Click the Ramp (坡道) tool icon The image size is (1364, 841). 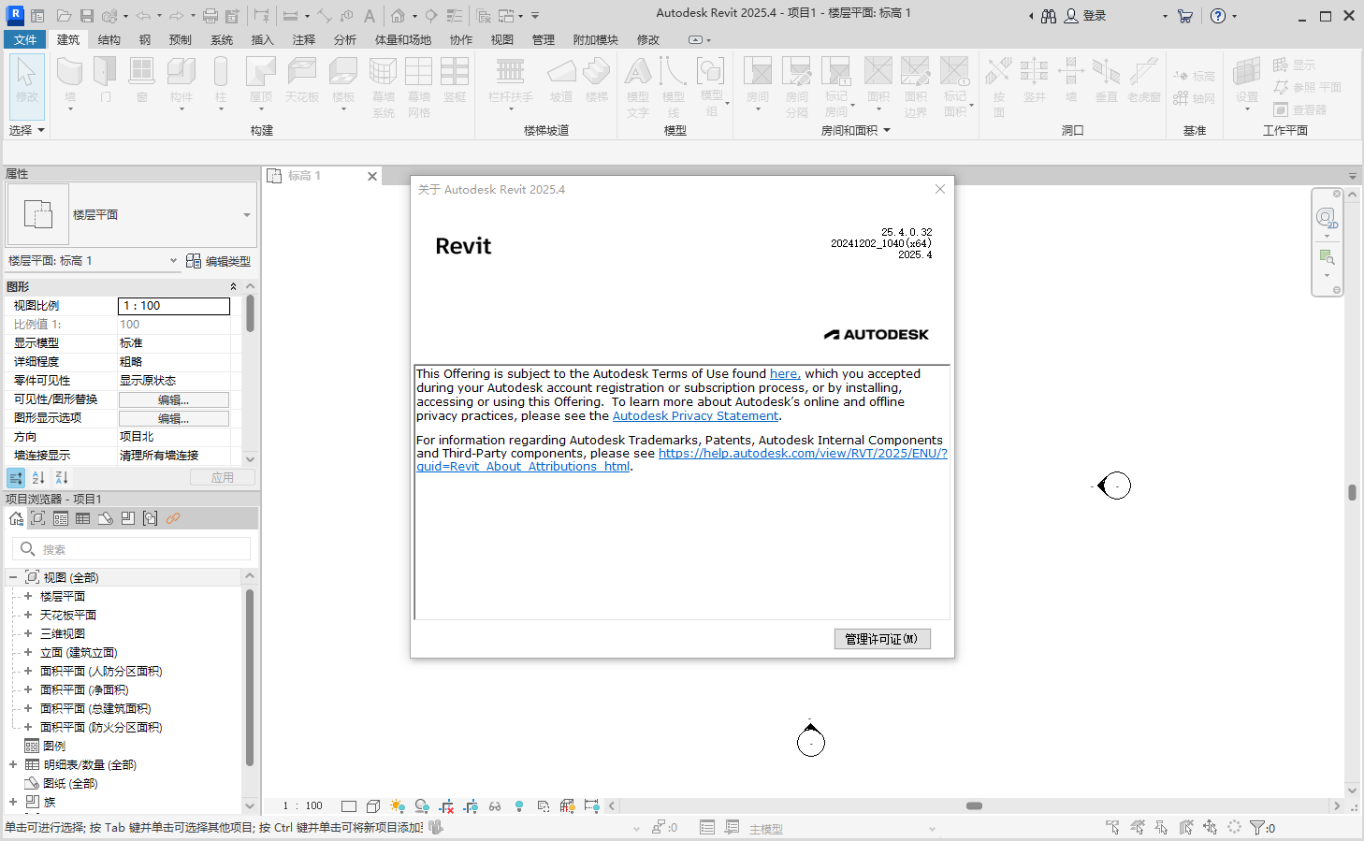point(561,72)
